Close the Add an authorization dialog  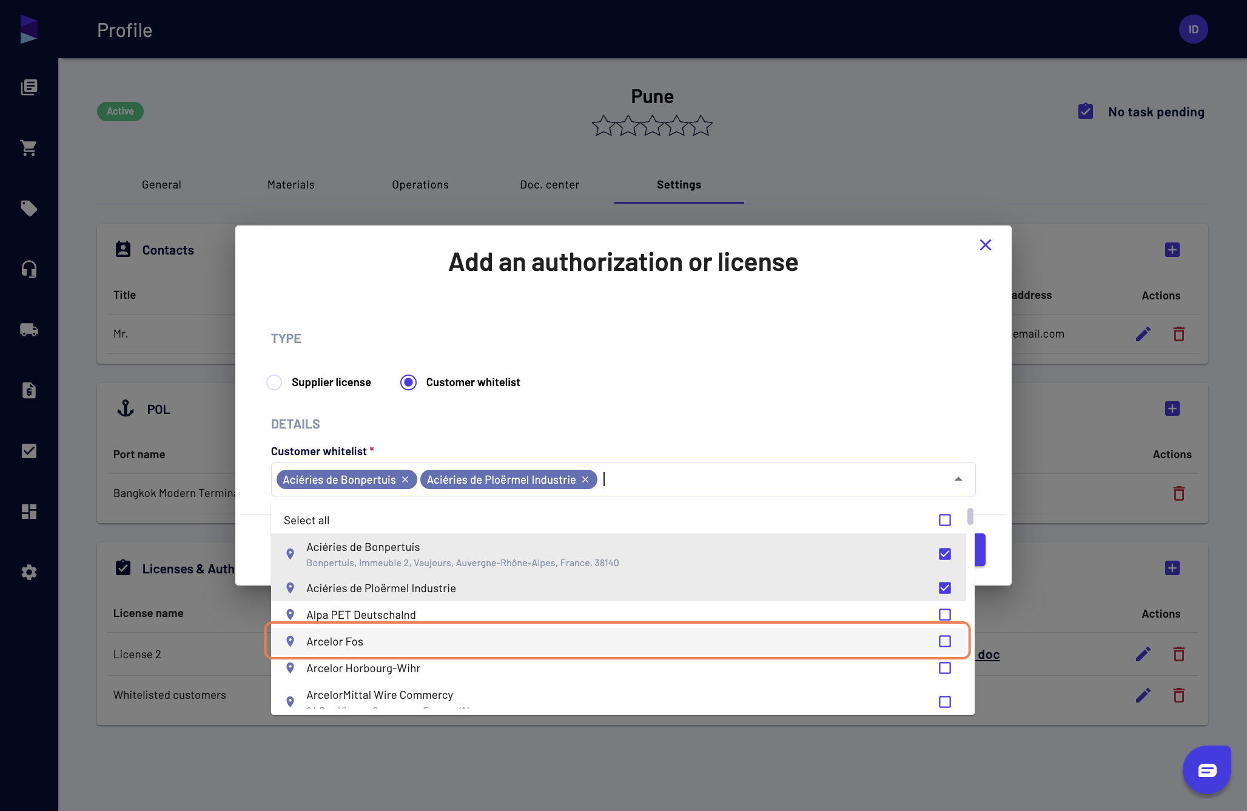point(986,245)
